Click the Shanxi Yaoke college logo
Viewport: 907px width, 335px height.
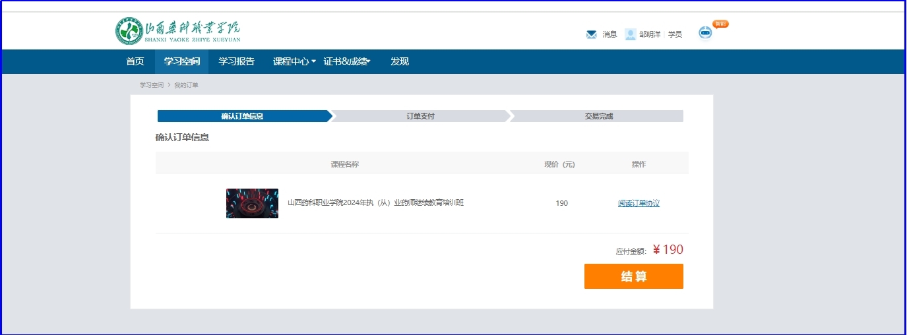click(178, 31)
